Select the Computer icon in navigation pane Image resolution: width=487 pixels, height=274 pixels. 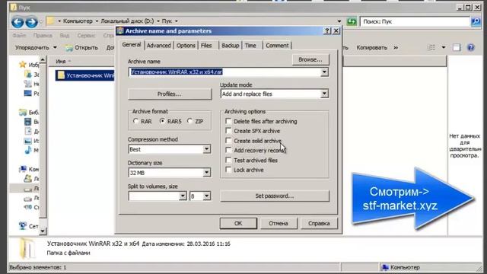pos(23,169)
